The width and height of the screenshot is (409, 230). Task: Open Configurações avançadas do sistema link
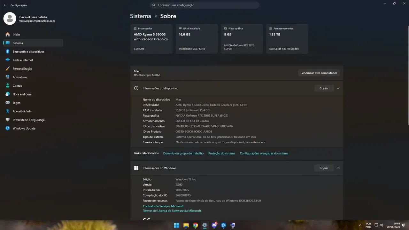pos(264,153)
